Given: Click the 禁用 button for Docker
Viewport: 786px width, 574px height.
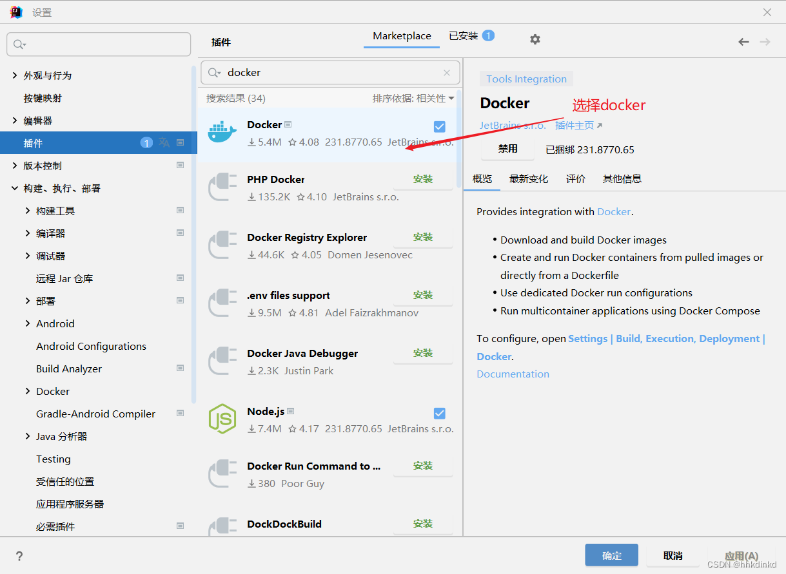Looking at the screenshot, I should (508, 149).
